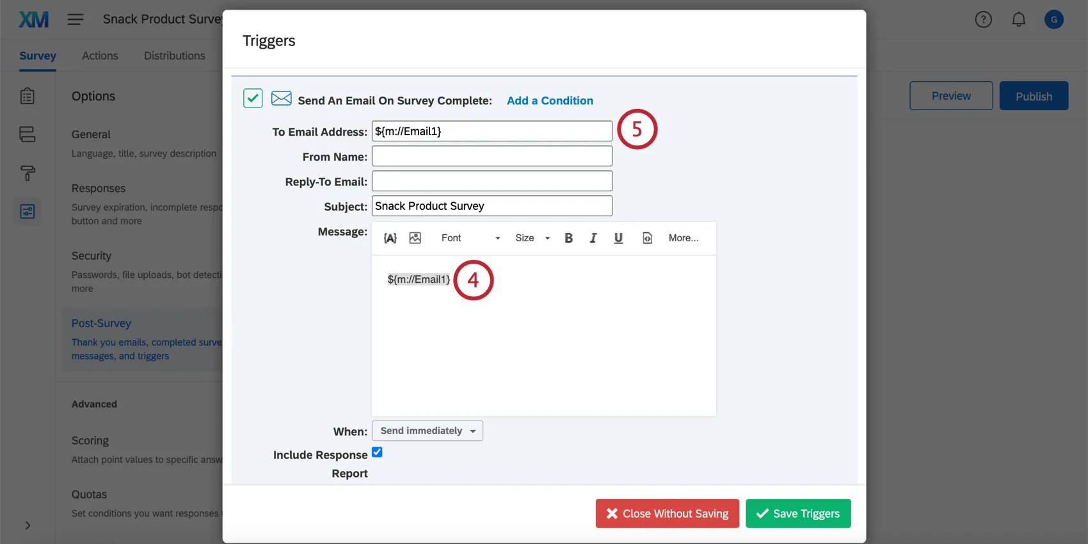Uncheck the Send An Email trigger checkbox
The image size is (1088, 544).
pyautogui.click(x=253, y=98)
